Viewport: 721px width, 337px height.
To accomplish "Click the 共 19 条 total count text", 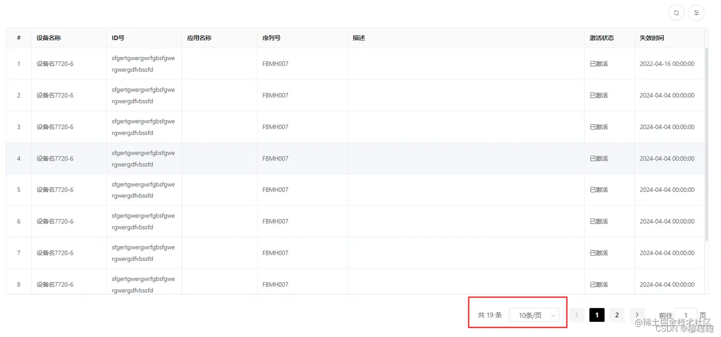I will pos(490,315).
